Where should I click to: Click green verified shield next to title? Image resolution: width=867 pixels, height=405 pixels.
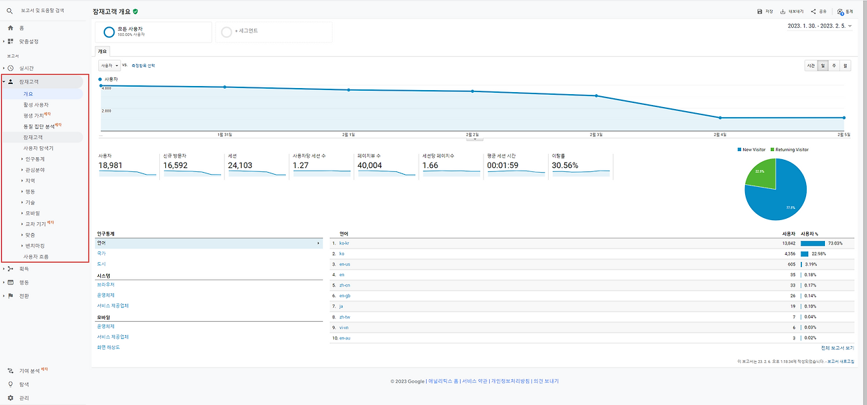(135, 12)
